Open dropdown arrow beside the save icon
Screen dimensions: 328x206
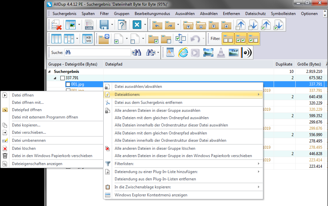[x=112, y=25]
